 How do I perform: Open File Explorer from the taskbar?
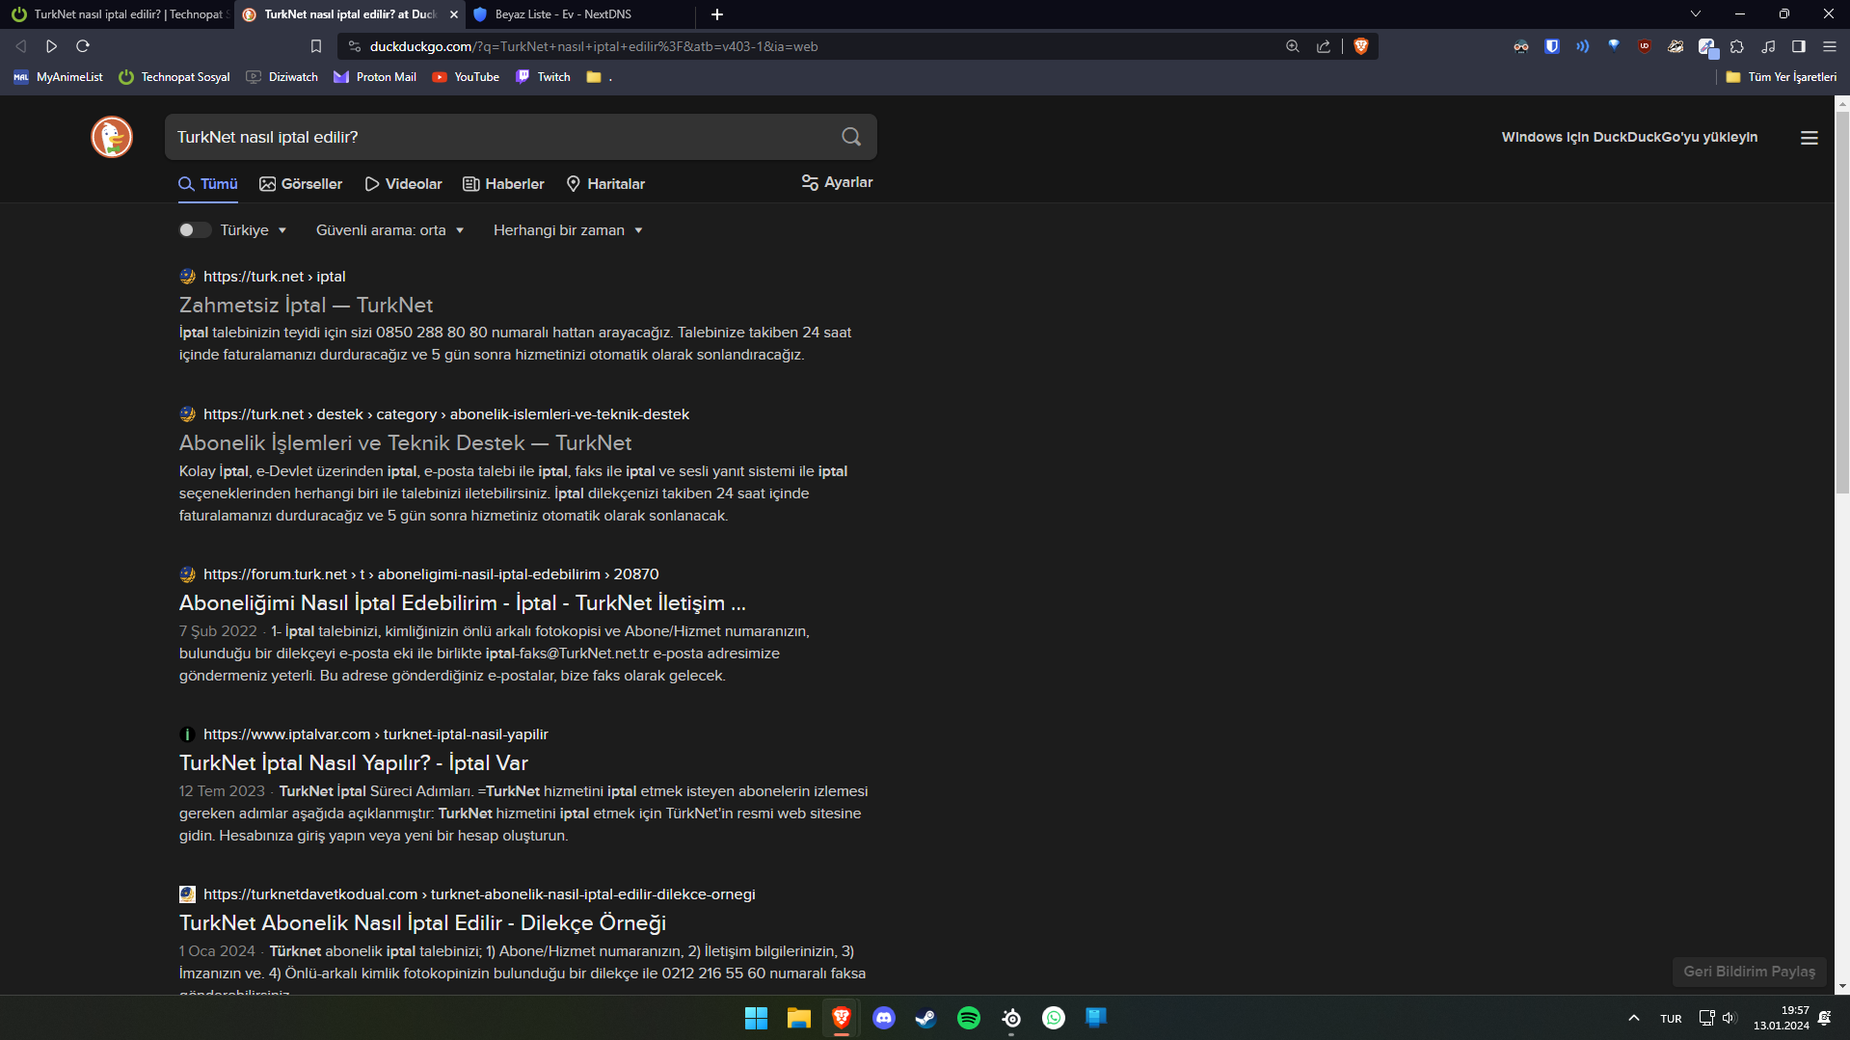pyautogui.click(x=799, y=1018)
